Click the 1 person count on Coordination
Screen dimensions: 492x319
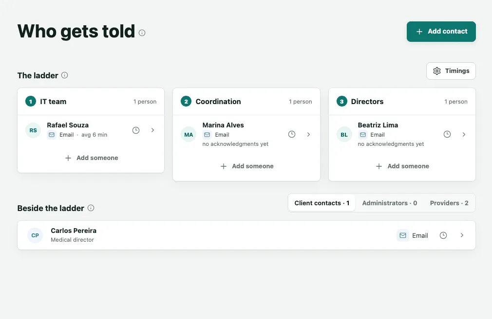click(x=300, y=102)
